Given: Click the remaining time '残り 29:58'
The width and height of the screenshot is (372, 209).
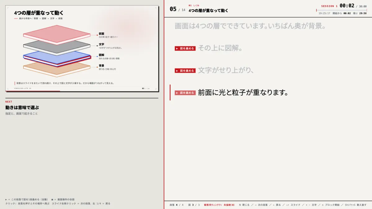Looking at the screenshot, I should click(360, 13).
